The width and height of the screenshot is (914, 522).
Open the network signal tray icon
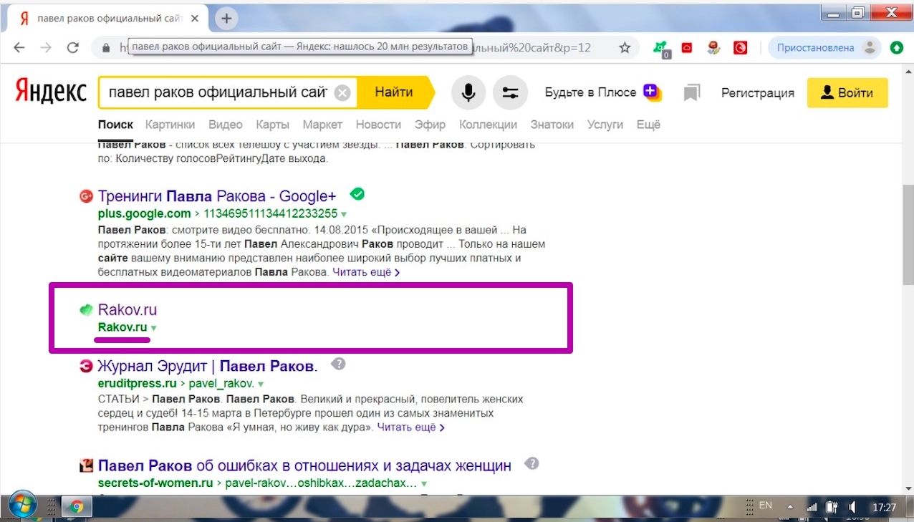pos(812,508)
